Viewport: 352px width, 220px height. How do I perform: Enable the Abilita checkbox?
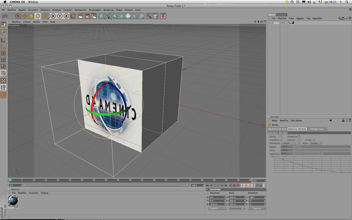click(x=281, y=137)
